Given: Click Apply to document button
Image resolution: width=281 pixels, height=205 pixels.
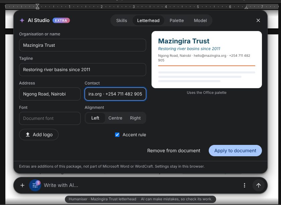Looking at the screenshot, I should pyautogui.click(x=235, y=151).
